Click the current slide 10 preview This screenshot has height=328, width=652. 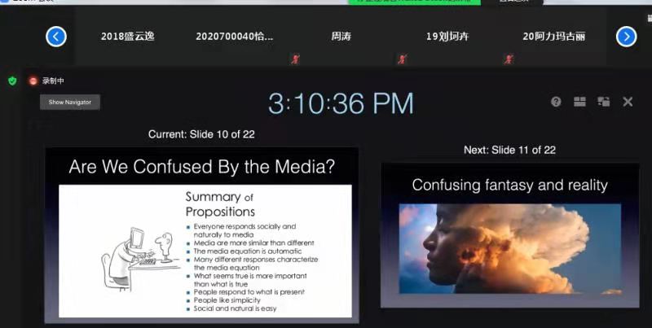[x=201, y=234]
